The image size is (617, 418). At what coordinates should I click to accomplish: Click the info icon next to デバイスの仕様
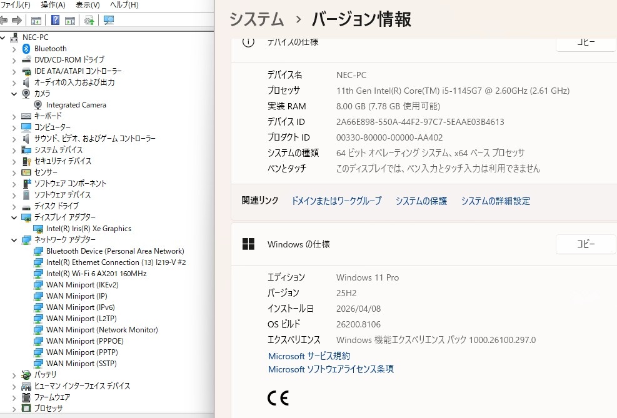pyautogui.click(x=248, y=41)
